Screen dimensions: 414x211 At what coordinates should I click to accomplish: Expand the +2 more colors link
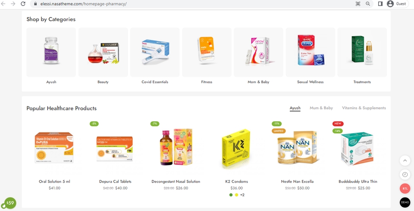point(242,195)
